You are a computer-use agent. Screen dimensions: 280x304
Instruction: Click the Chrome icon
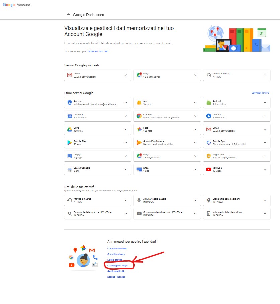pos(139,116)
